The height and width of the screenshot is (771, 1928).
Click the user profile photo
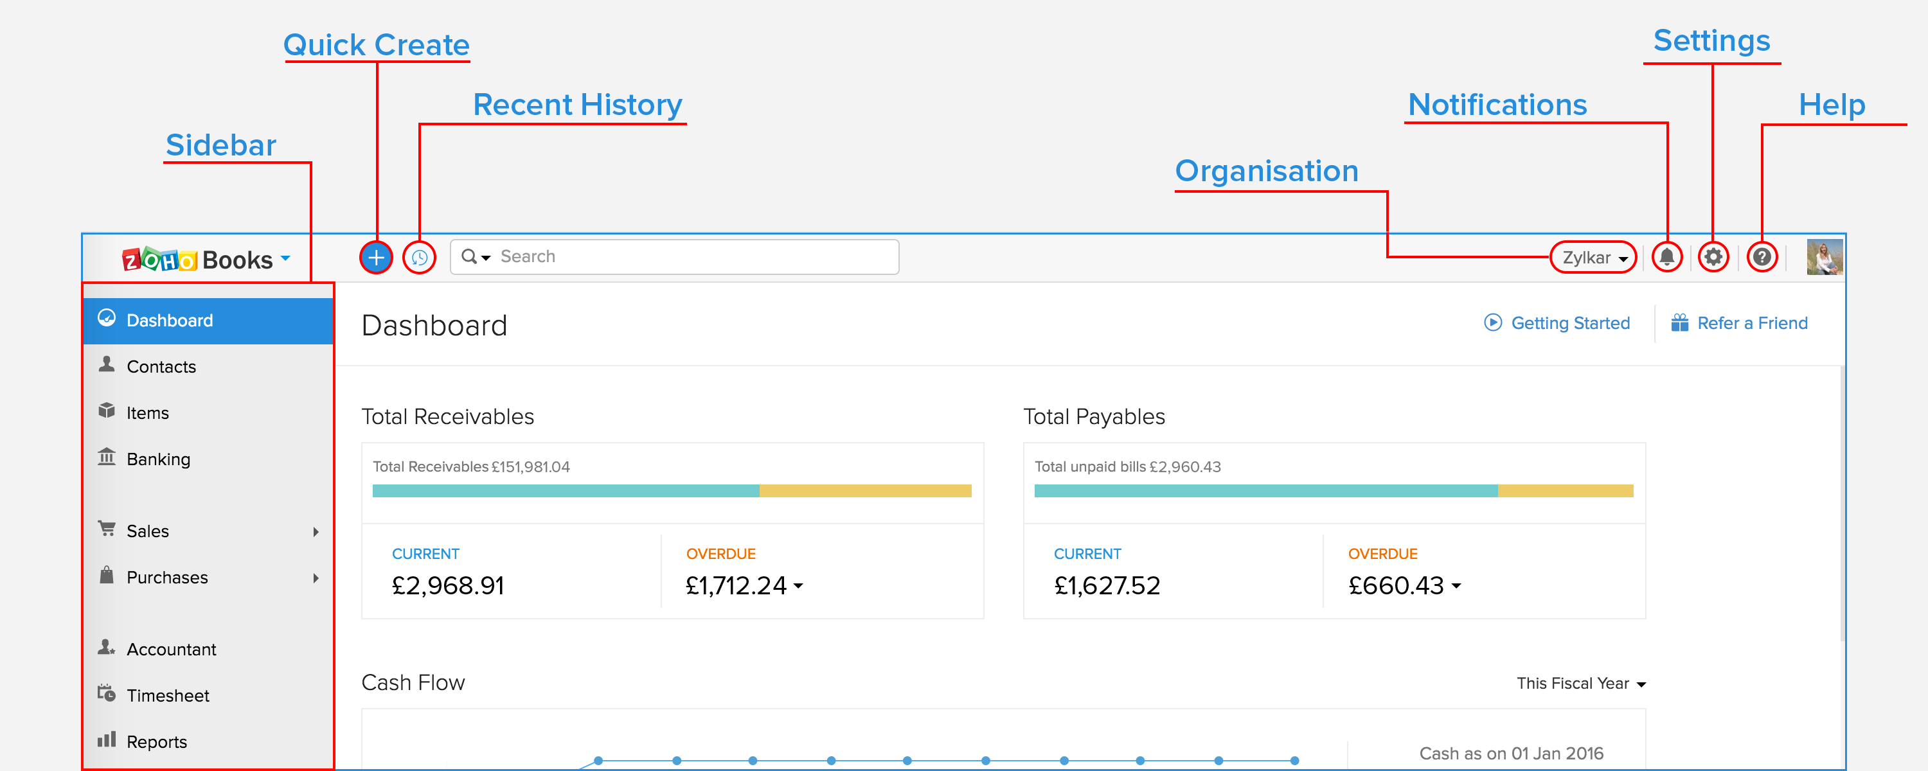[x=1824, y=258]
